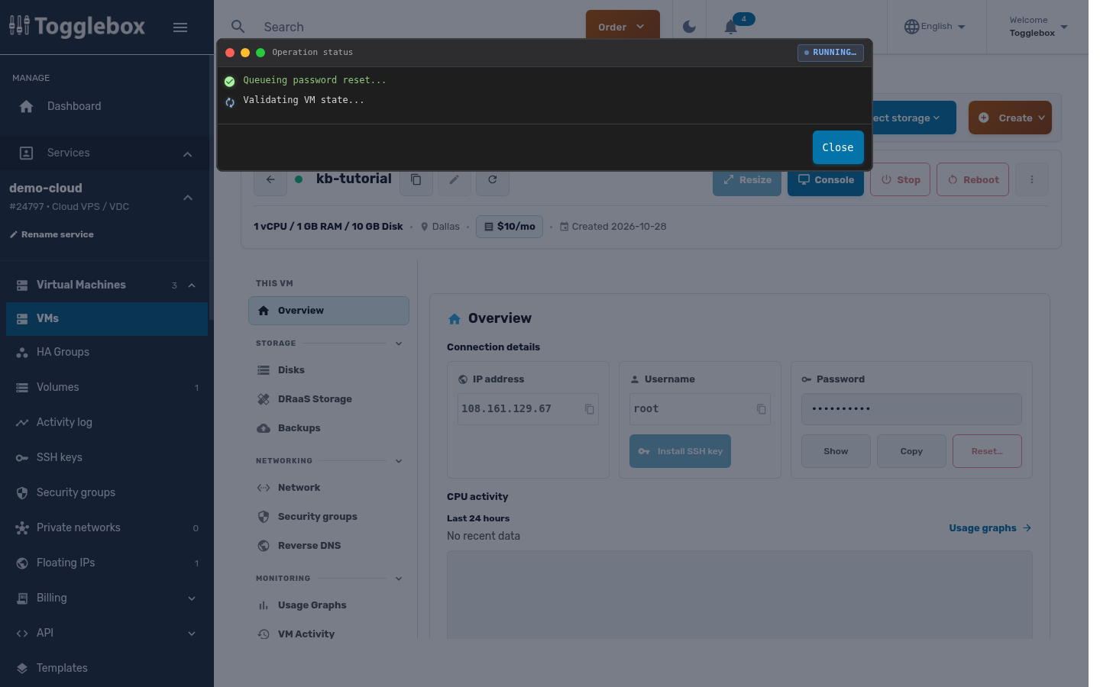Go back with the arrow beside kb-tutorial
The height and width of the screenshot is (687, 1100).
pyautogui.click(x=270, y=179)
